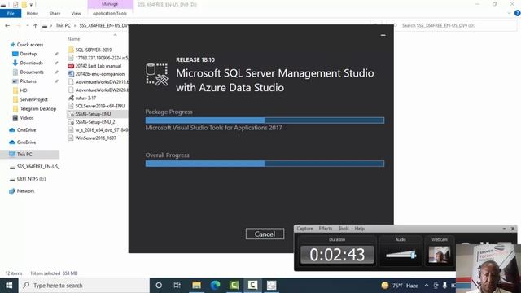Open Tools menu in recorder
Image resolution: width=521 pixels, height=293 pixels.
coord(344,229)
